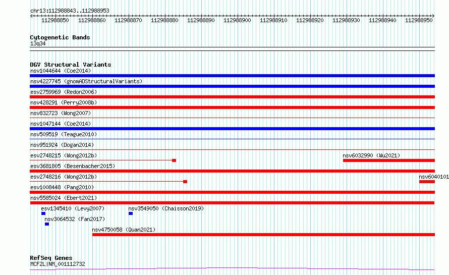Select the blue bar under nsv1044644 (Coe2014)

point(232,76)
